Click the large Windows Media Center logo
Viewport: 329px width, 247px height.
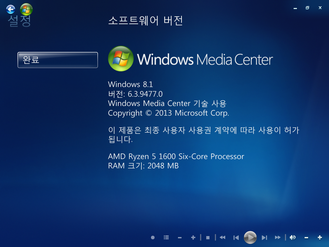coord(191,59)
